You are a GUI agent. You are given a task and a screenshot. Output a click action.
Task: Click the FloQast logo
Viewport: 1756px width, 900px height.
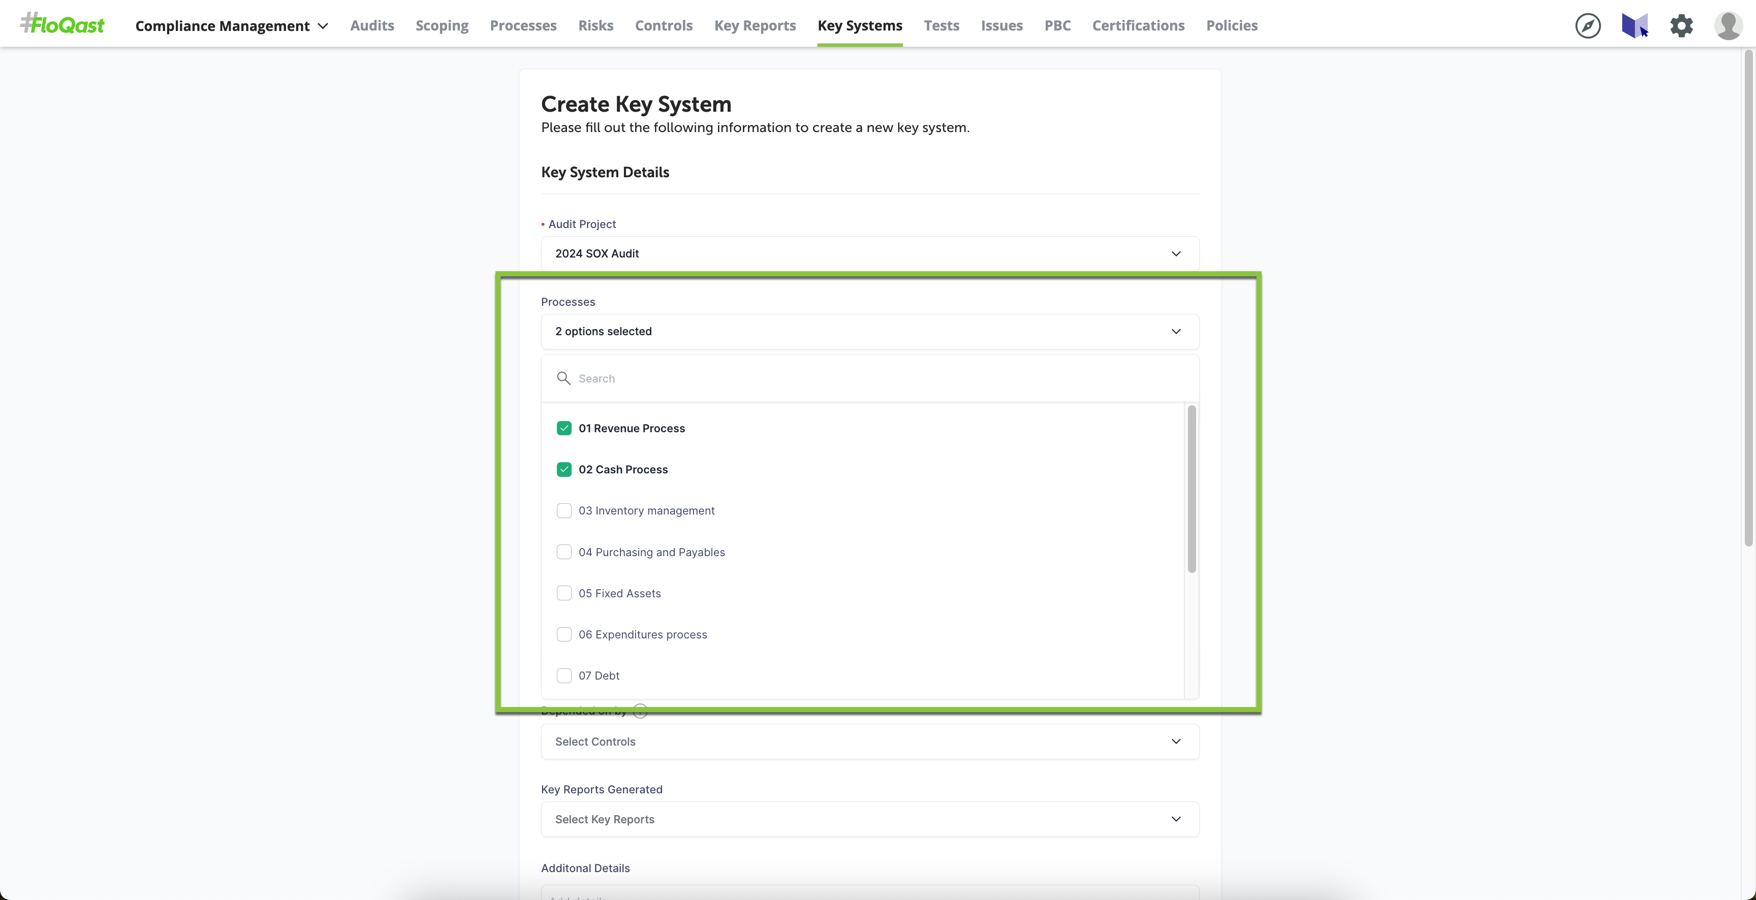[x=62, y=24]
